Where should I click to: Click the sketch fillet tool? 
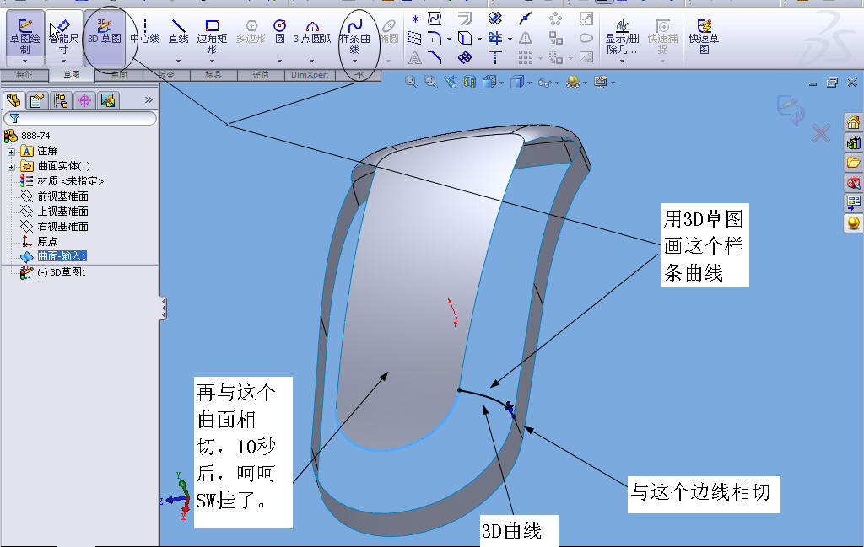click(x=435, y=39)
